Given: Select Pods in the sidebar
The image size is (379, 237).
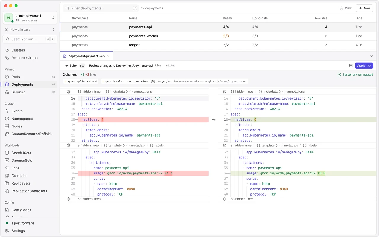Looking at the screenshot, I should pos(30,77).
